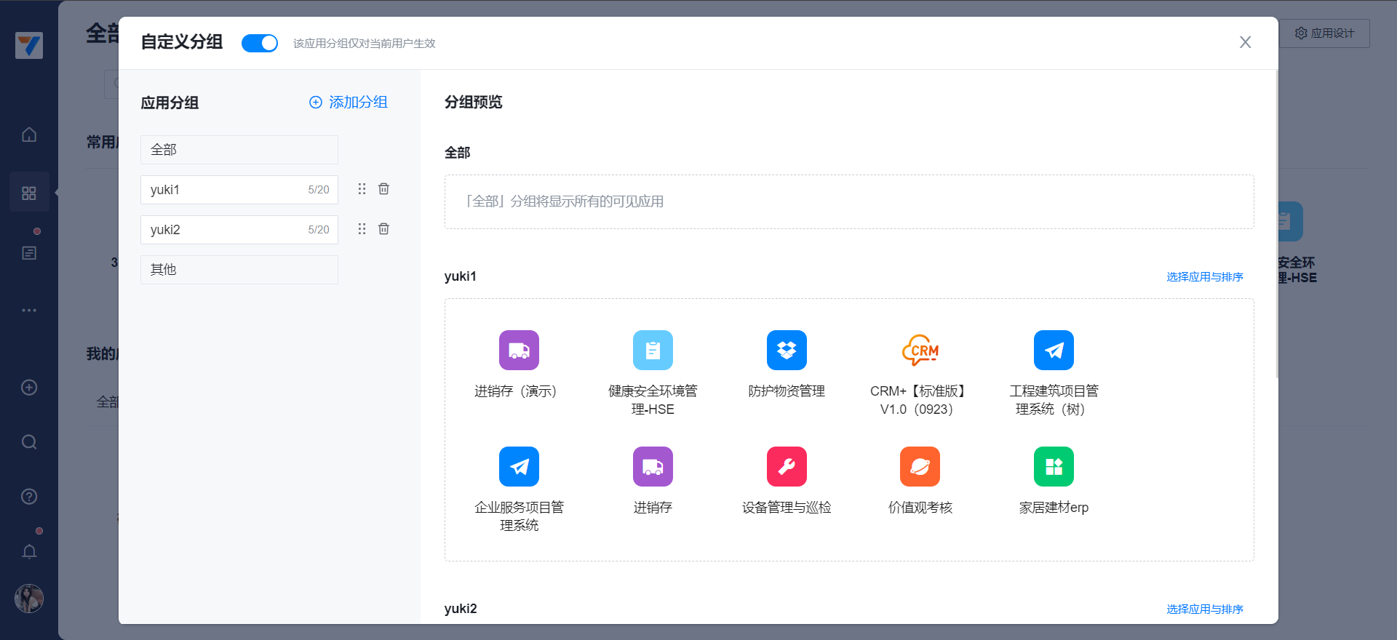Open the 防护物资管理 app icon
This screenshot has height=640, width=1397.
click(x=787, y=351)
